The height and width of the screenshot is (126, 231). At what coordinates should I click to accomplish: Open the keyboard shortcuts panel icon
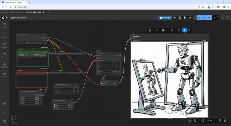coord(5,121)
